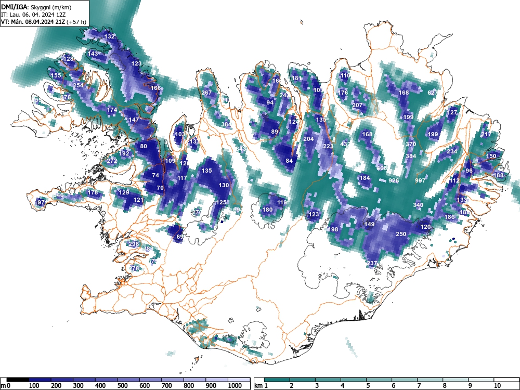520x390 pixels.
Task: Click the 'VT: Mán. 08.04.2024 21Z' valid time
Action: [x=33, y=22]
